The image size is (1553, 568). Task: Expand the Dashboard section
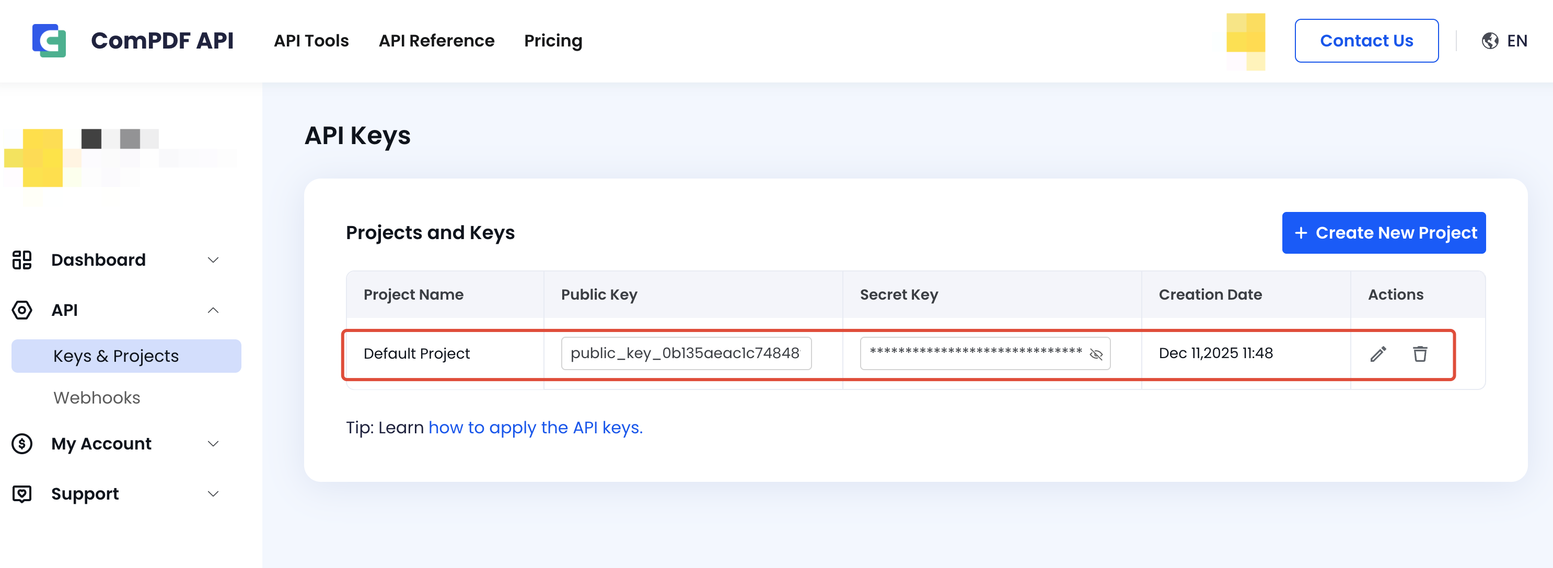coord(213,259)
